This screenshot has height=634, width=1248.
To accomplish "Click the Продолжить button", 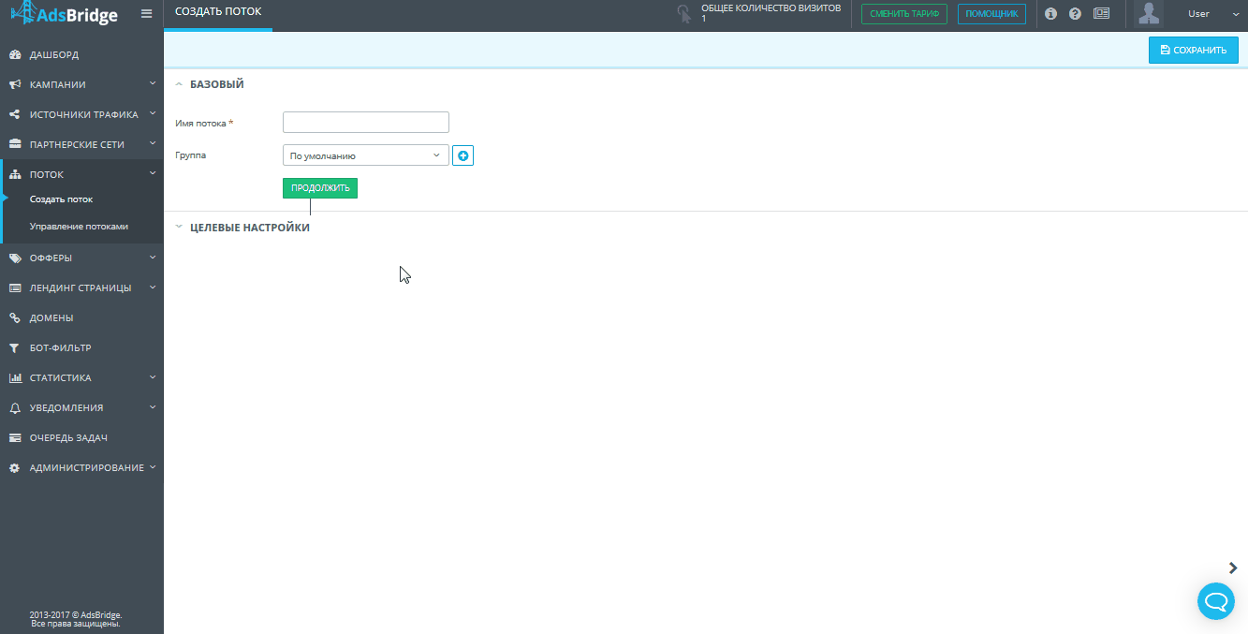I will click(x=320, y=188).
